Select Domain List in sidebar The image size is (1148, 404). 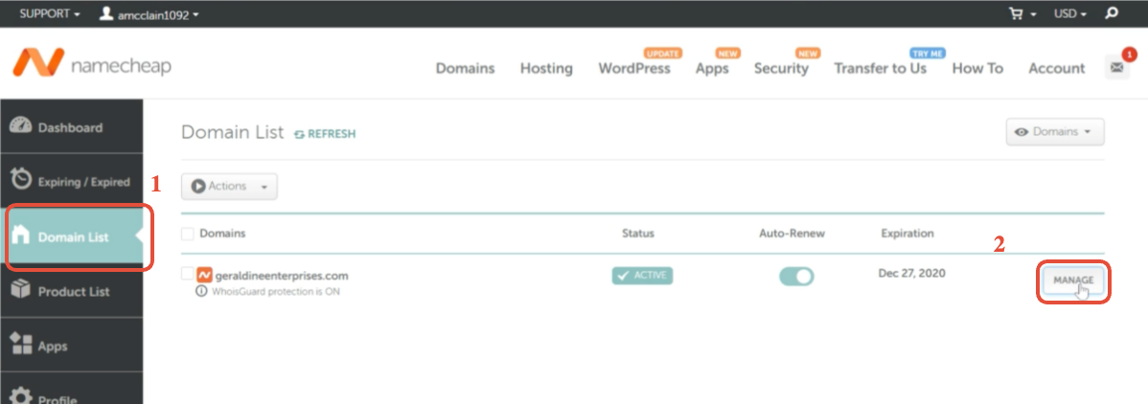[x=73, y=237]
